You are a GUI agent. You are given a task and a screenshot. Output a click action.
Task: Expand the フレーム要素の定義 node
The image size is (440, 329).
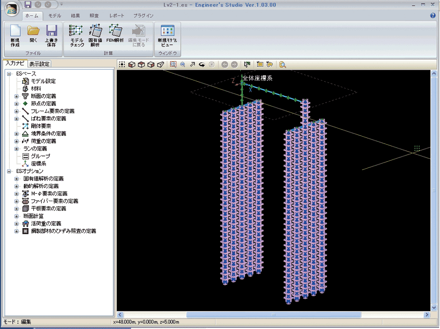(16, 111)
